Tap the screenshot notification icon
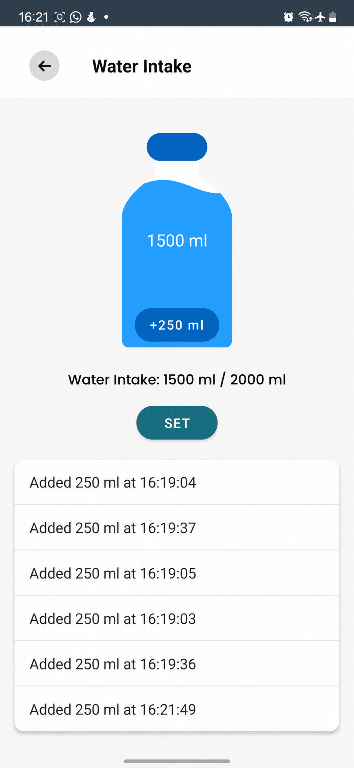 click(x=60, y=17)
